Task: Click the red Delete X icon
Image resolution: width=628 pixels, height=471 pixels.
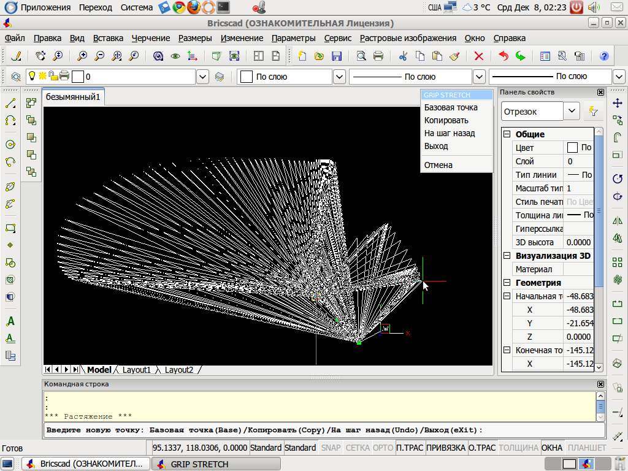Action: pos(479,56)
